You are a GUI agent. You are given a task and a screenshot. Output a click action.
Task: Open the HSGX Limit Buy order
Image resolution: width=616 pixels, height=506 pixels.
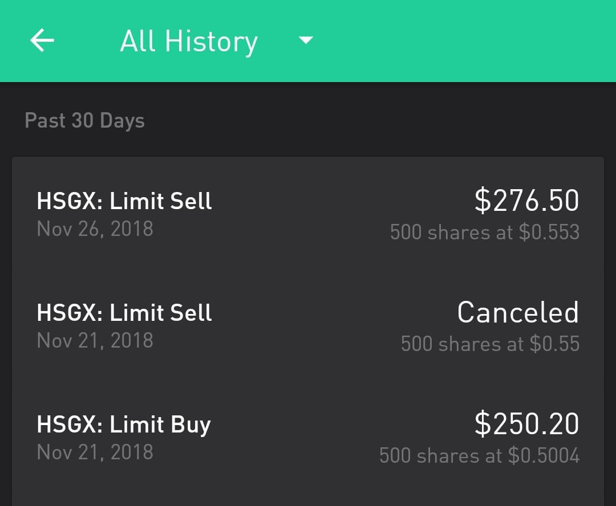(124, 425)
